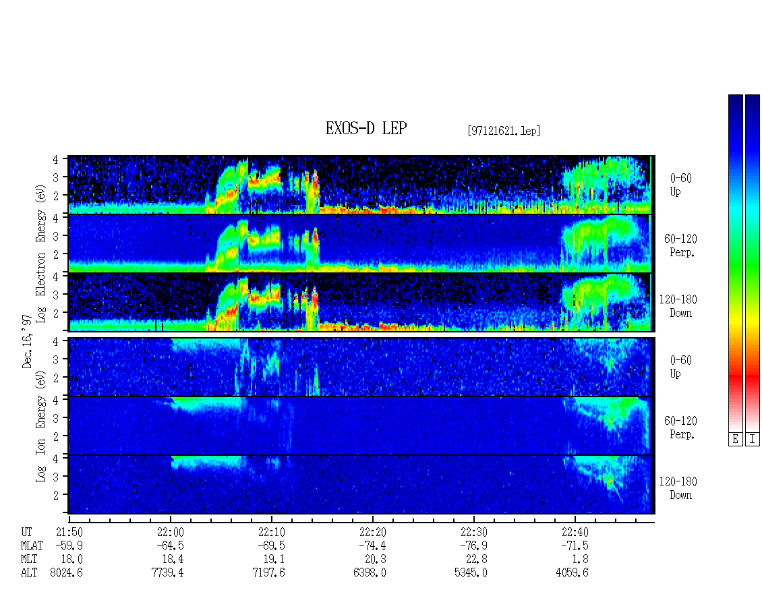Screen dimensions: 762x590
Task: Click the 22:00 UT time label
Action: coord(170,532)
